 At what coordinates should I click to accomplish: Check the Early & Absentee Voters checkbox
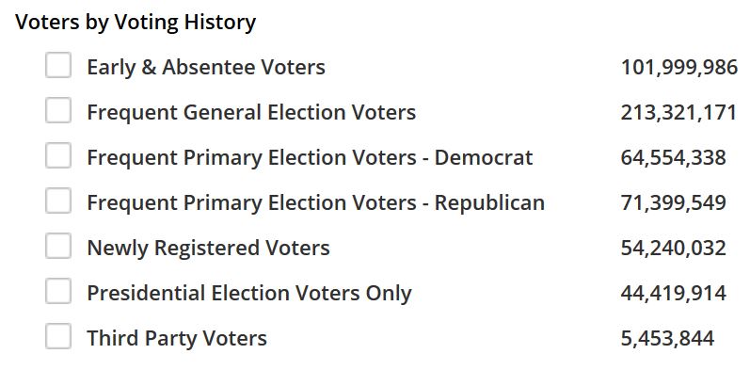tap(58, 65)
